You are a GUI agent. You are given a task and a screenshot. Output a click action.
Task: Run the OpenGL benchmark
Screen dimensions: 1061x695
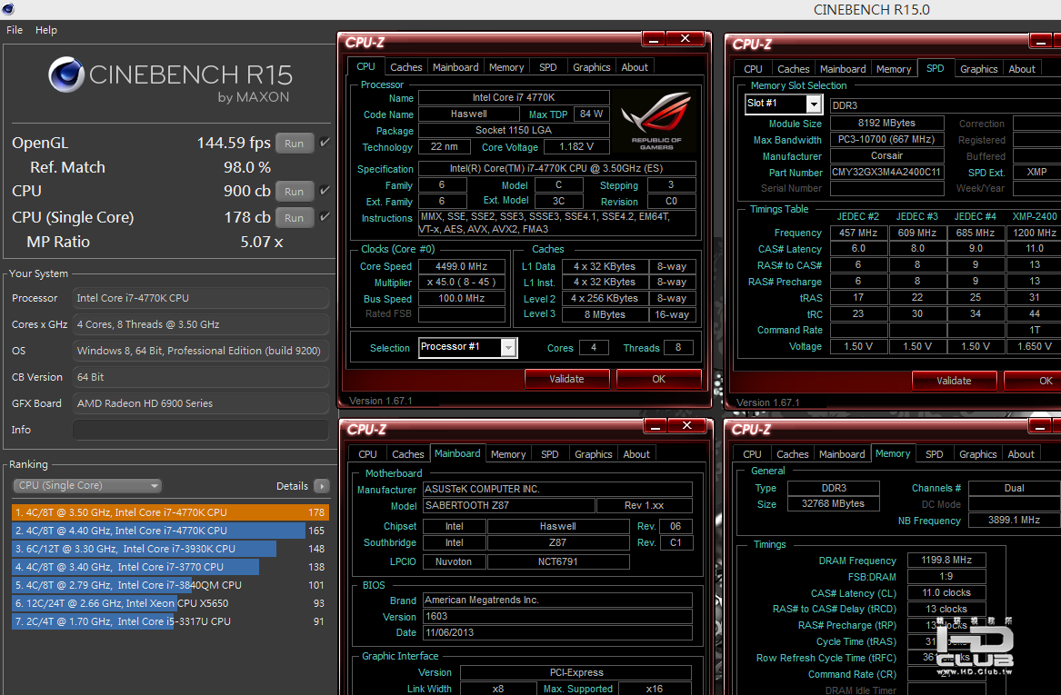(x=294, y=144)
